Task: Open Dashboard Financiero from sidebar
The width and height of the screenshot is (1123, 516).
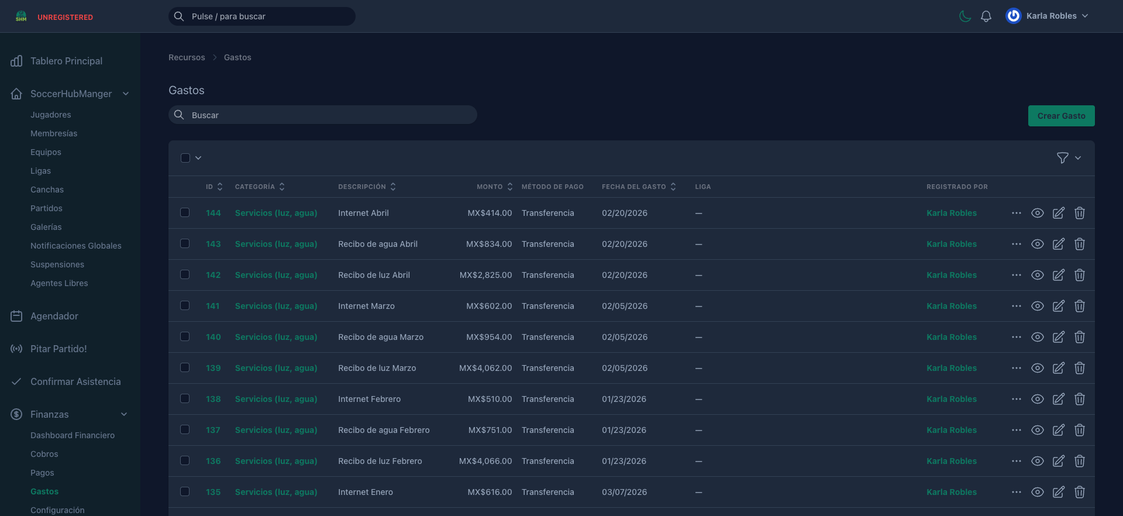Action: (73, 435)
